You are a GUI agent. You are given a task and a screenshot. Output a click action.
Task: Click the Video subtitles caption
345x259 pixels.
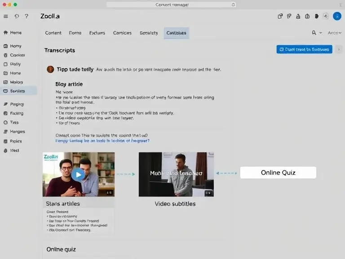tap(175, 204)
